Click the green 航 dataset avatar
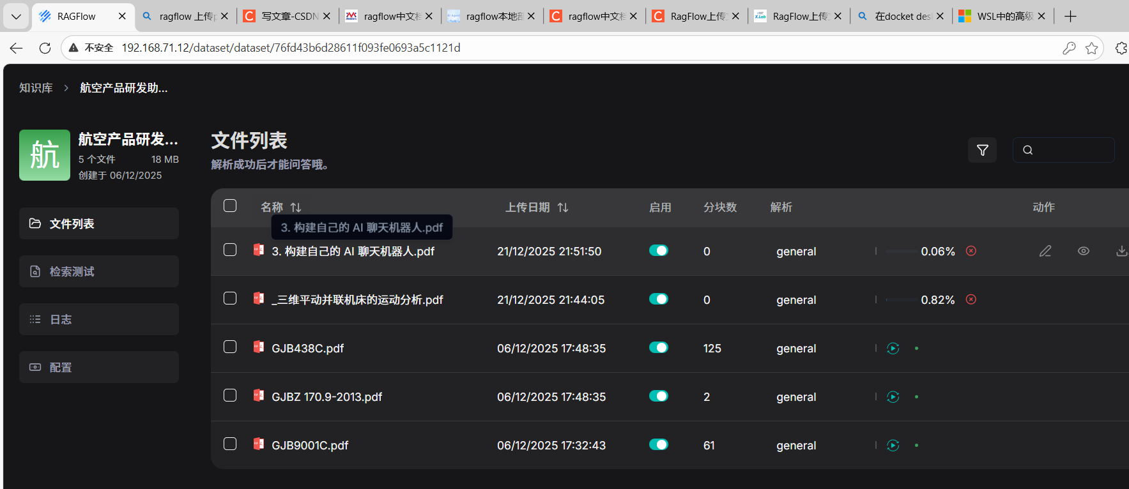This screenshot has width=1129, height=489. click(45, 155)
